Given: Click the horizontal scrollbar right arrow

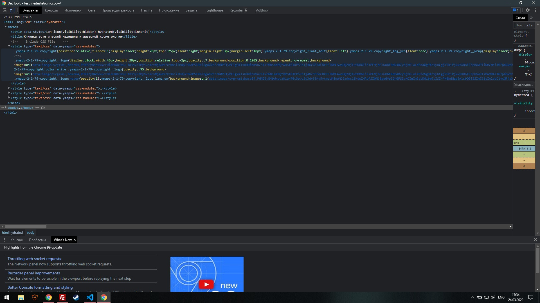Looking at the screenshot, I should 510,226.
